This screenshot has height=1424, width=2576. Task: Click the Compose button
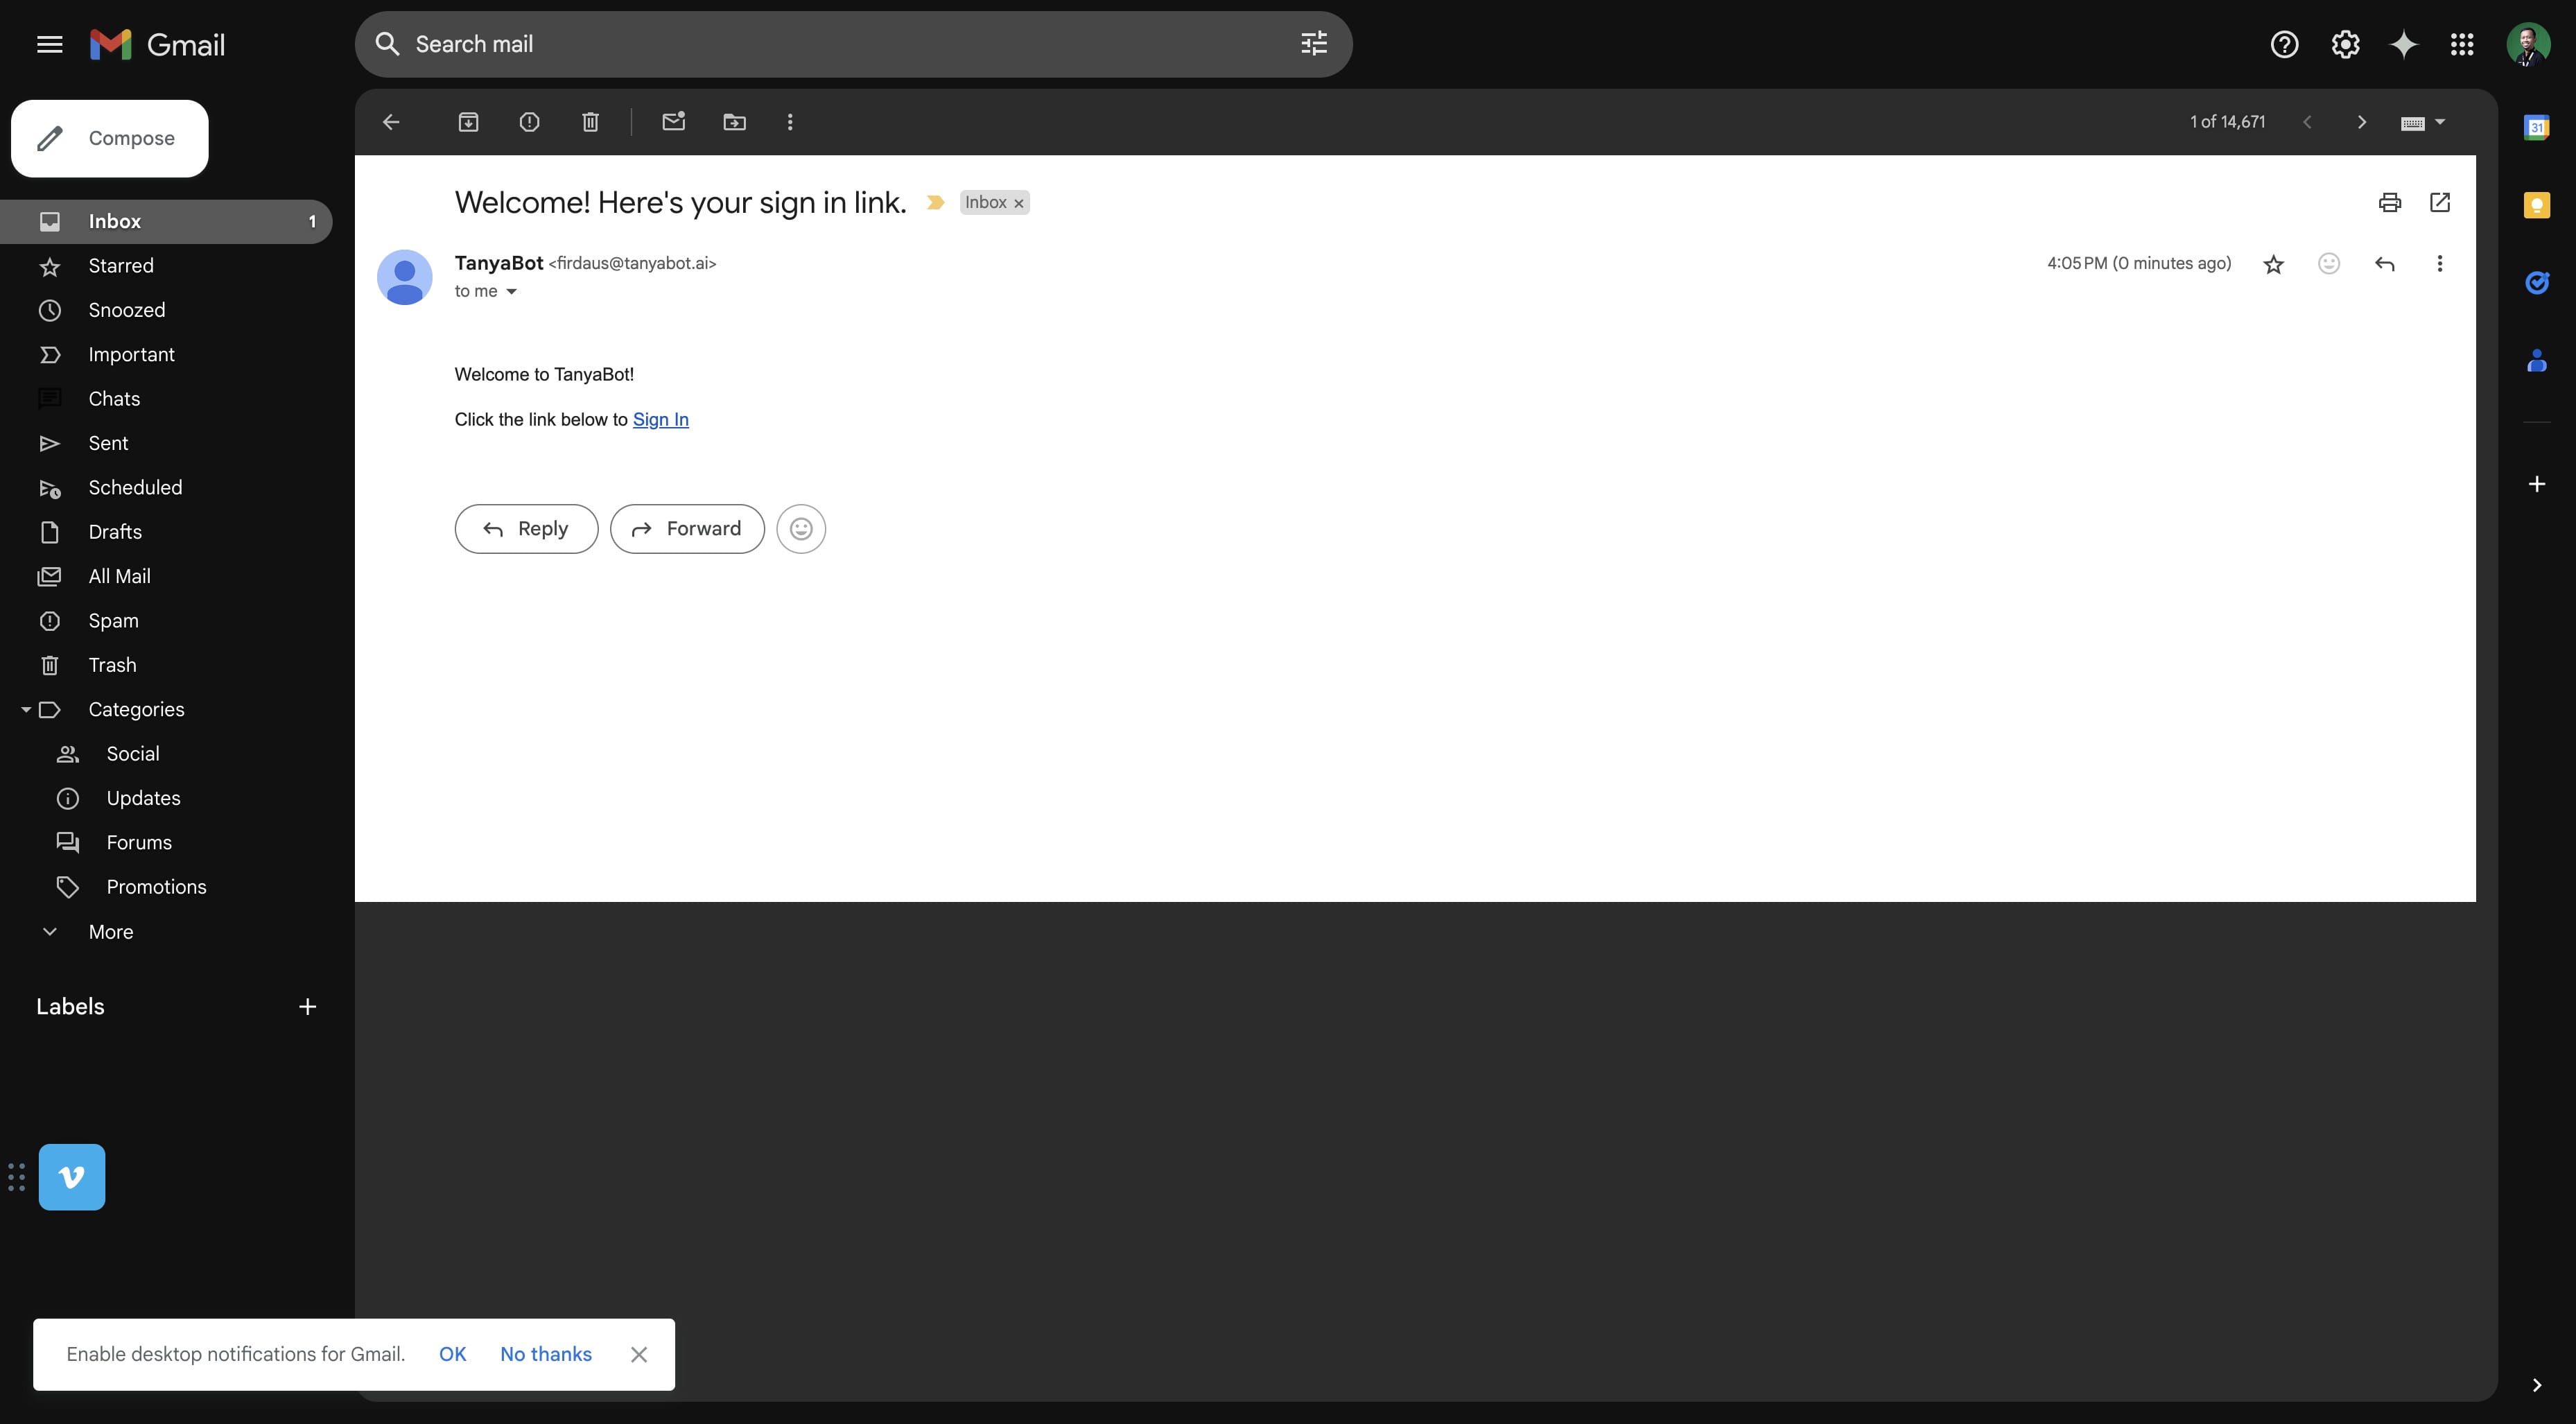pyautogui.click(x=110, y=138)
